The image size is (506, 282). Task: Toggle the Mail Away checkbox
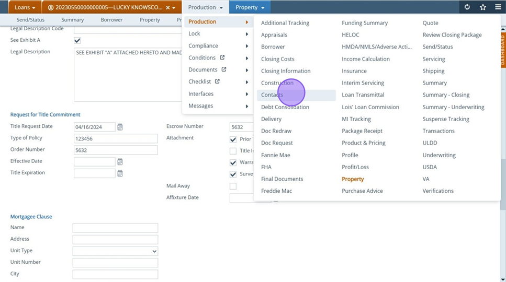(233, 186)
